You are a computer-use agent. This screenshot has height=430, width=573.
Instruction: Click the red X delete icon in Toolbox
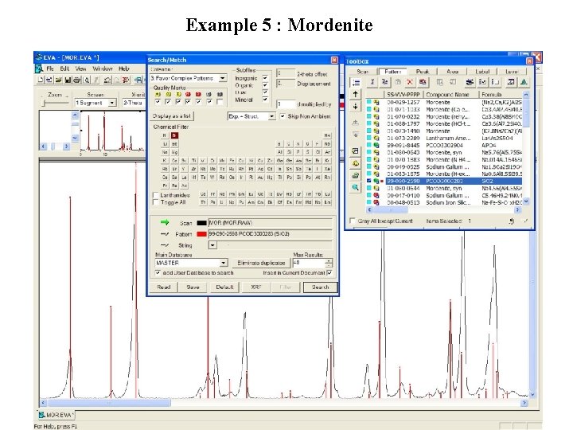(x=410, y=82)
